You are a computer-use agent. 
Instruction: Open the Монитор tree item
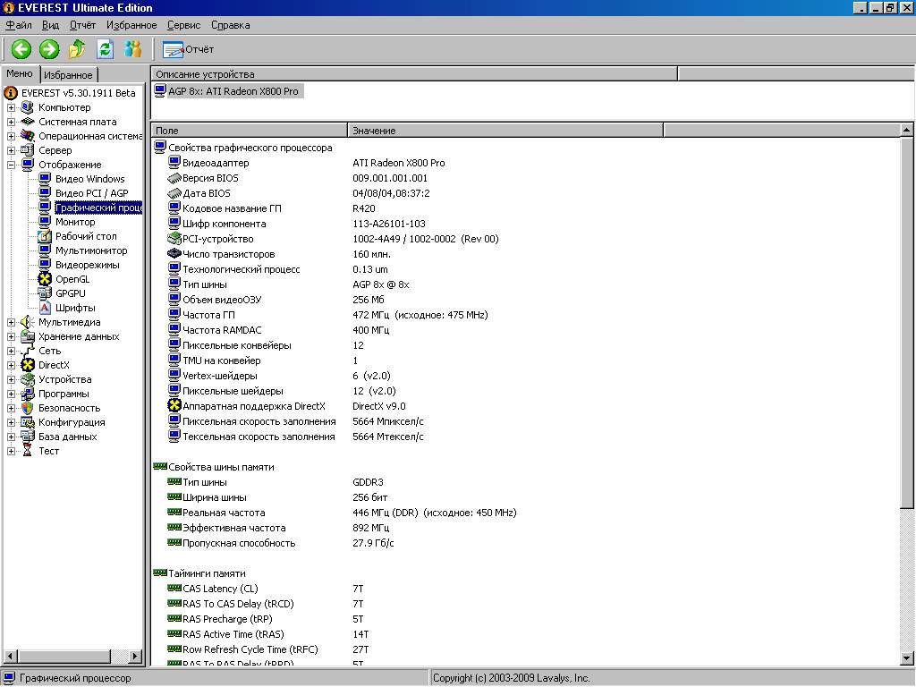74,222
